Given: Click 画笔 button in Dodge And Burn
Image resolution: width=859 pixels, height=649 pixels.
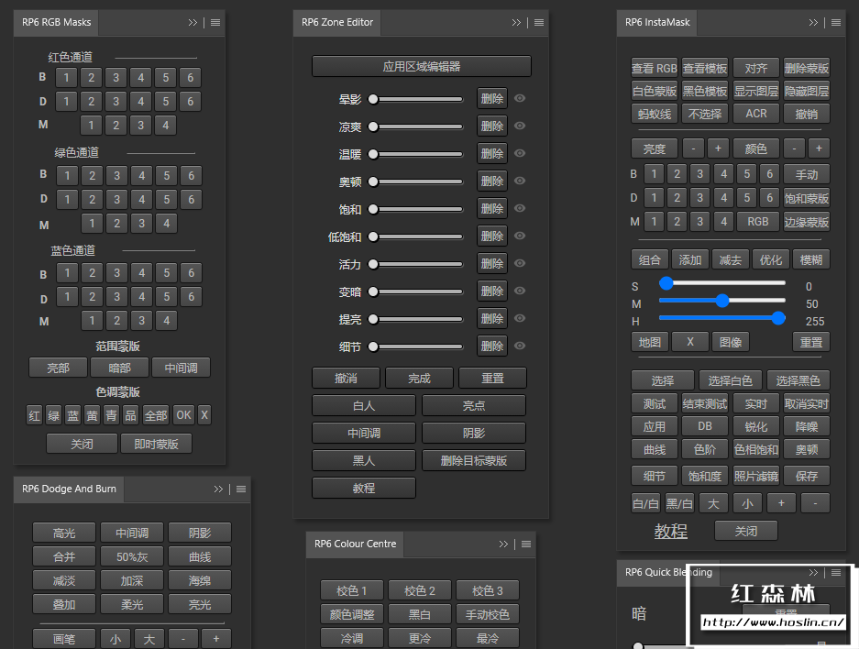Looking at the screenshot, I should (64, 639).
